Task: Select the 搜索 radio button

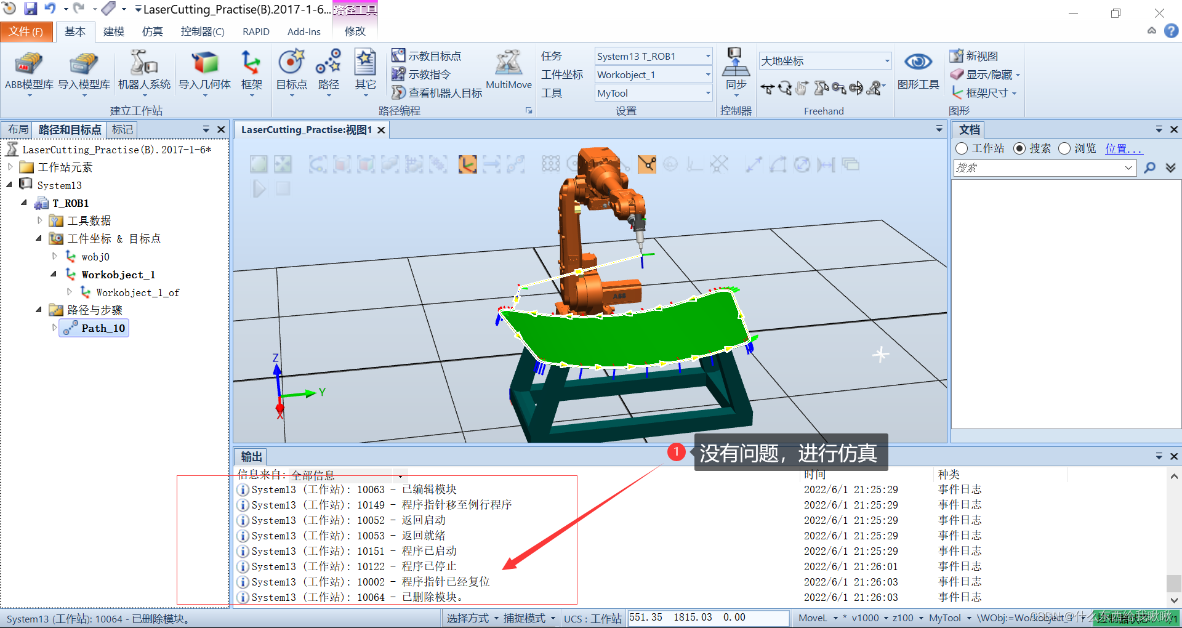Action: (1019, 148)
